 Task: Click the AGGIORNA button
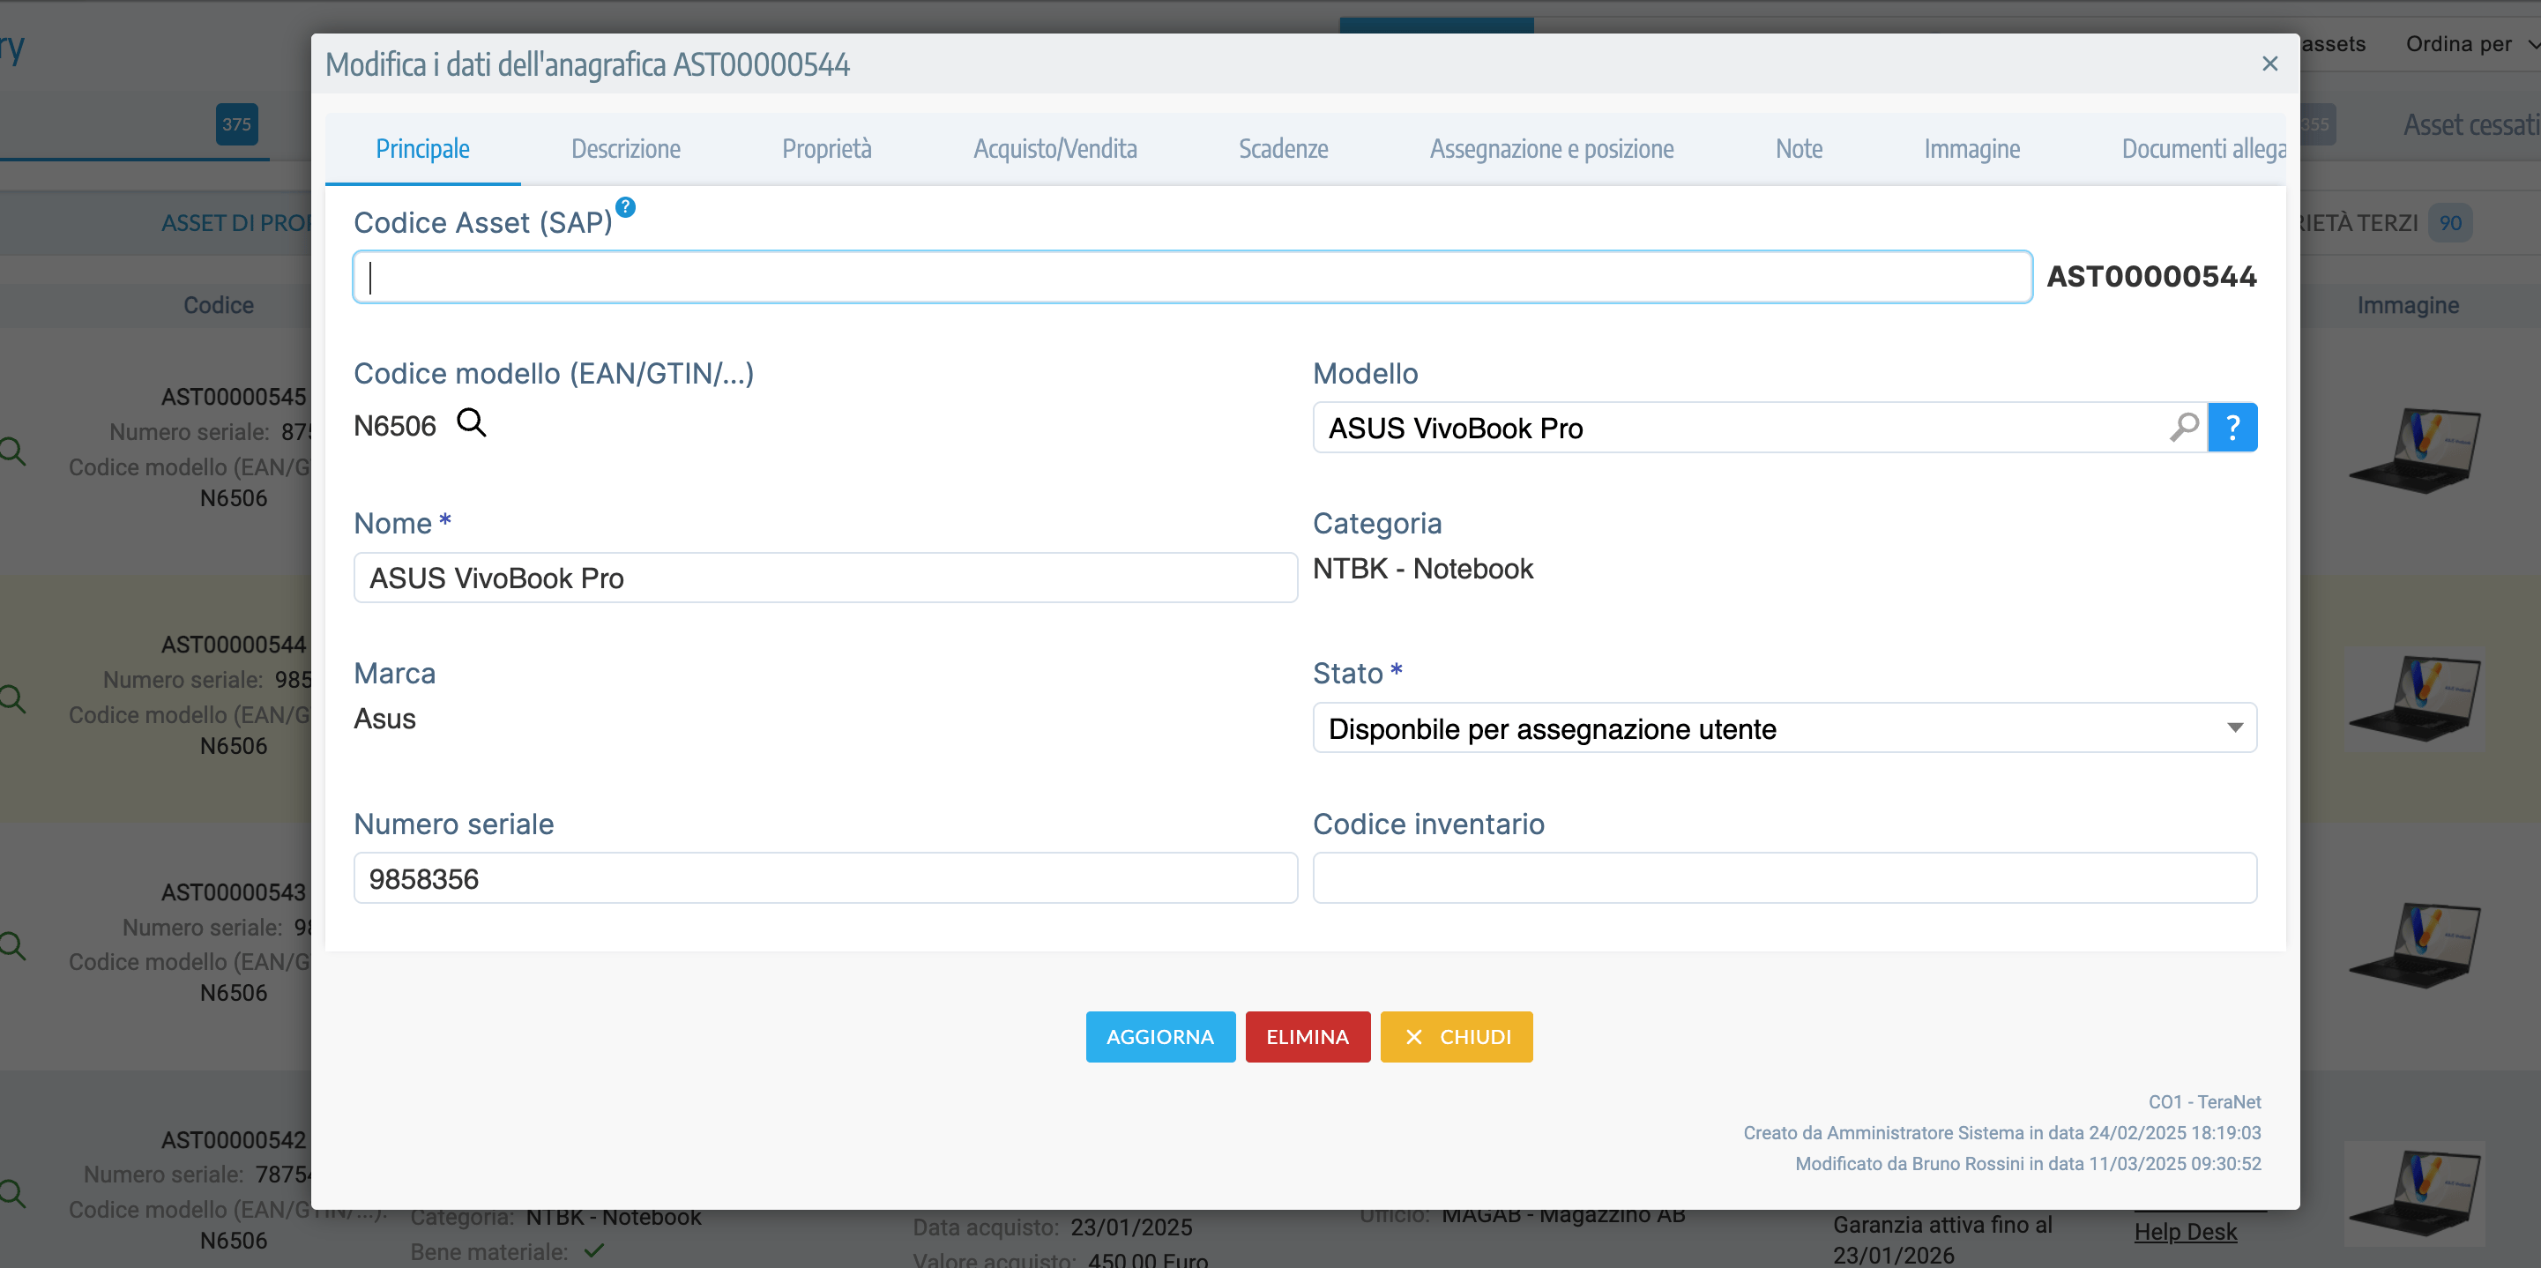[x=1159, y=1036]
